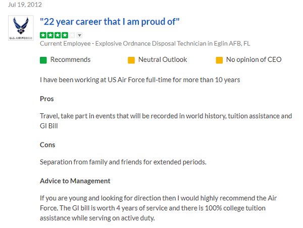Click the Pros section heading

[x=47, y=99]
